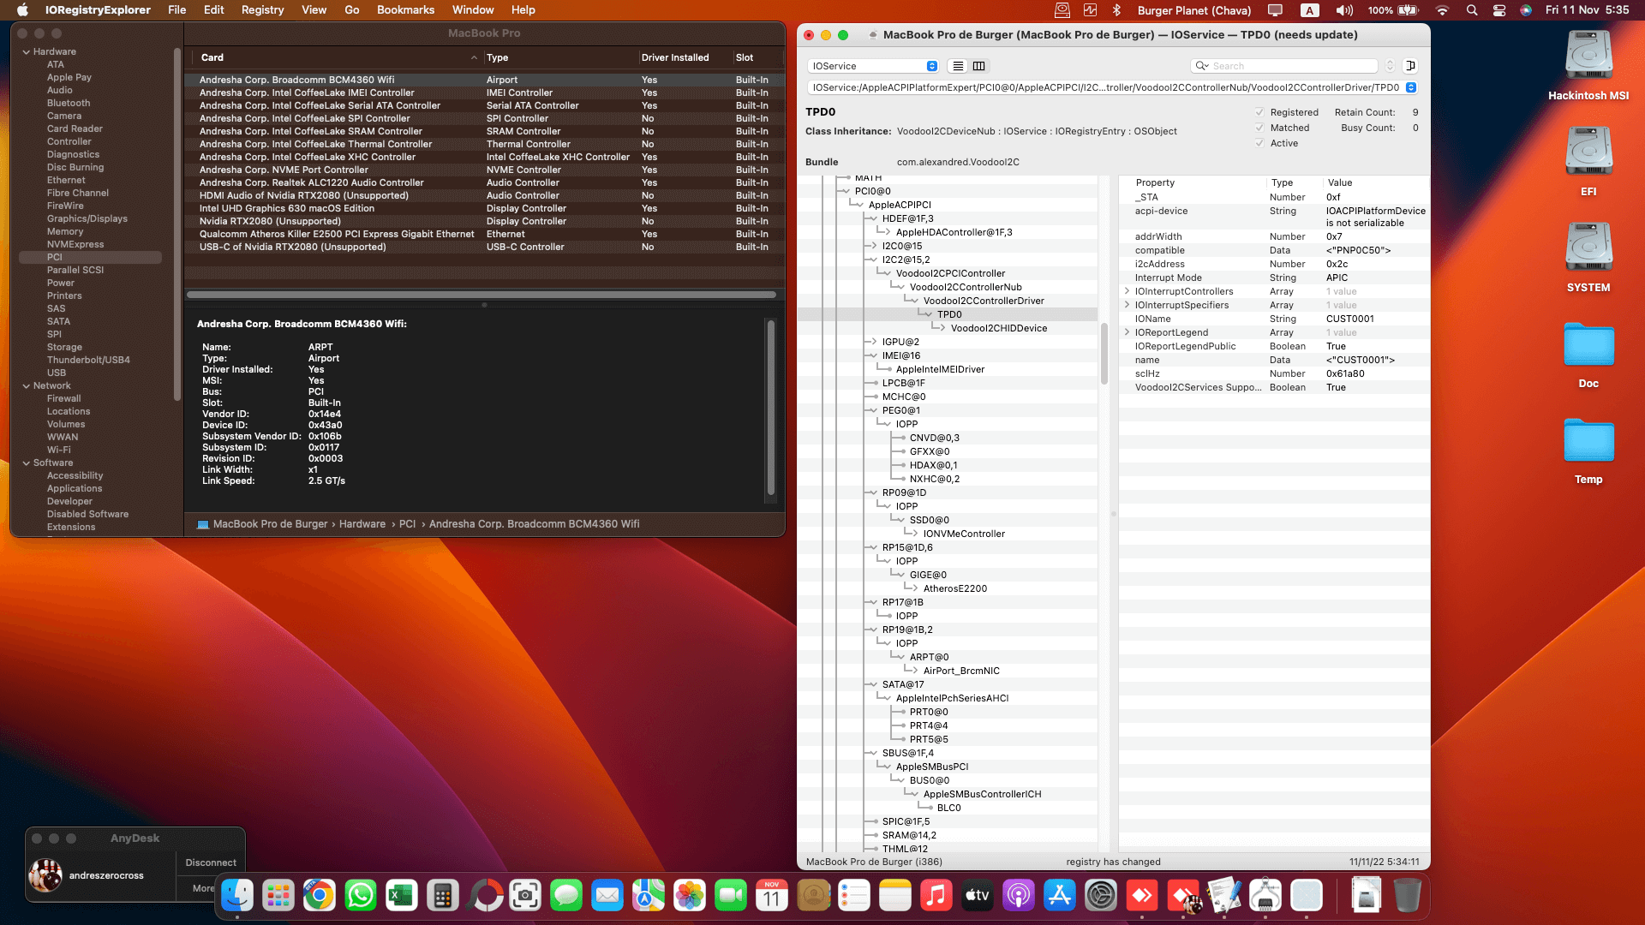Switch to column browser view in IORegistryExplorer
This screenshot has width=1645, height=925.
pos(978,66)
